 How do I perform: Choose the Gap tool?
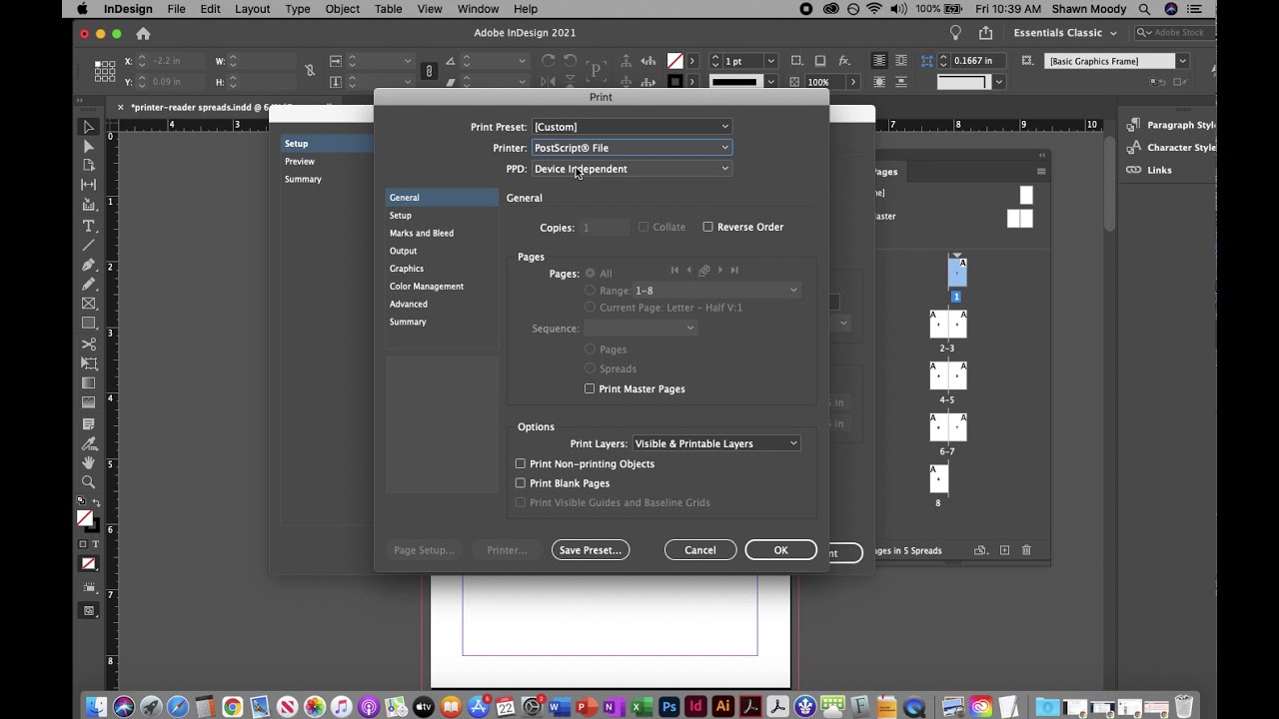point(88,186)
